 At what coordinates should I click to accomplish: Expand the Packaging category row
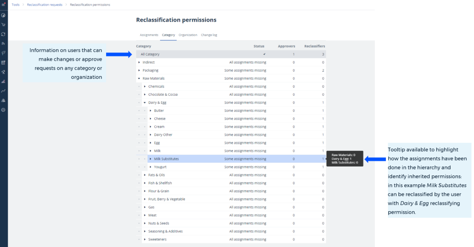(139, 70)
